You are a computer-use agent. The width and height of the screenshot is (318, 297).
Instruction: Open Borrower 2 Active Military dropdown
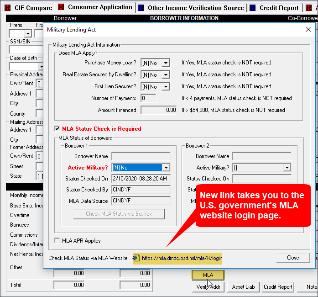click(x=287, y=168)
